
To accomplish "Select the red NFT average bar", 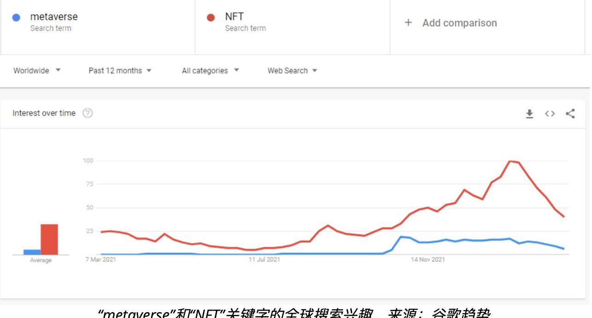I will click(49, 239).
